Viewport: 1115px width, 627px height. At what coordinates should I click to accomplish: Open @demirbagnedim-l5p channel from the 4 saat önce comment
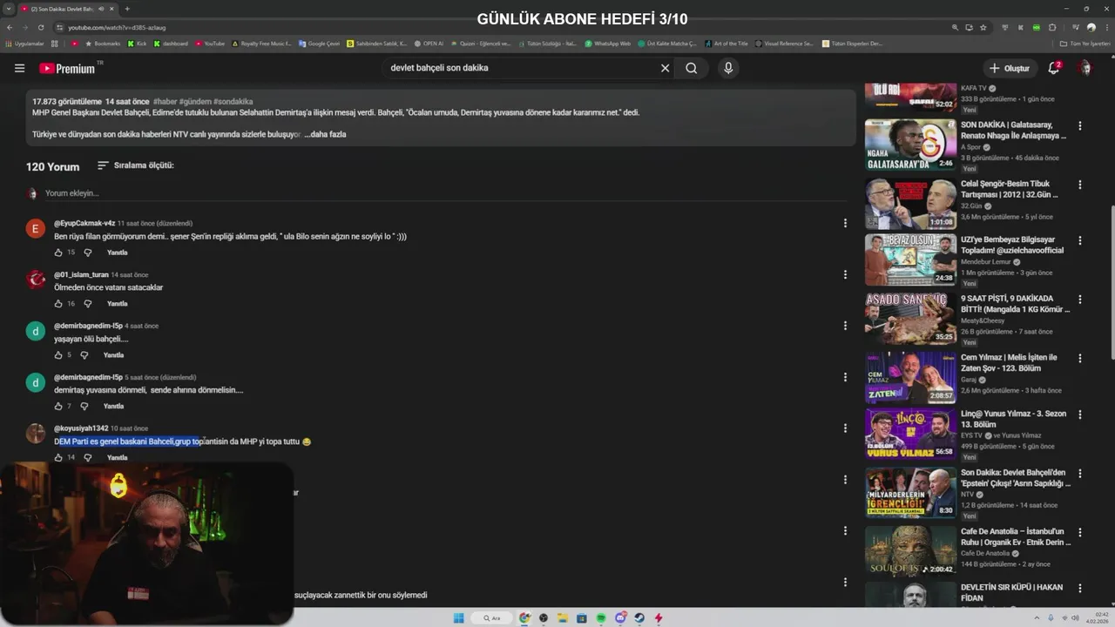coord(88,326)
